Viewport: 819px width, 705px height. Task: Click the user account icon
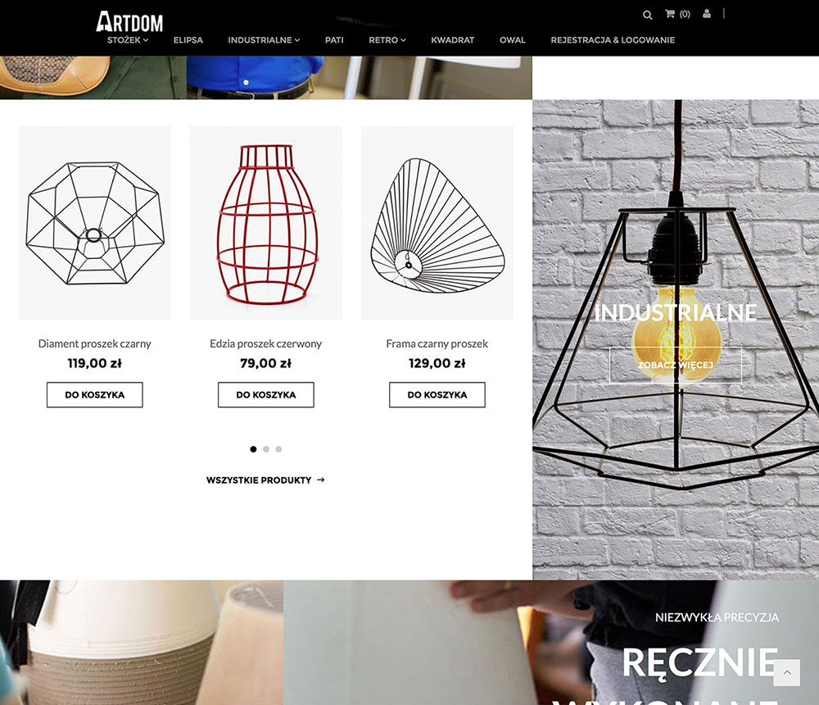point(707,14)
